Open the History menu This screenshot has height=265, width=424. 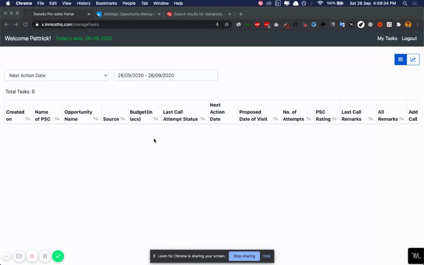(x=84, y=3)
